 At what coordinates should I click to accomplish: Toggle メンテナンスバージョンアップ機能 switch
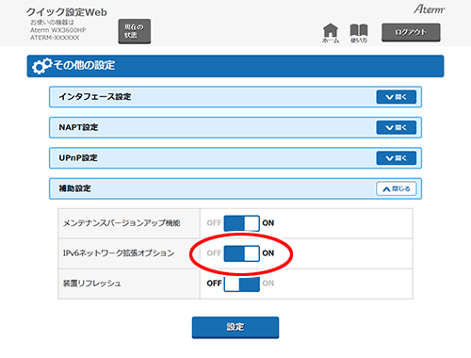point(242,223)
